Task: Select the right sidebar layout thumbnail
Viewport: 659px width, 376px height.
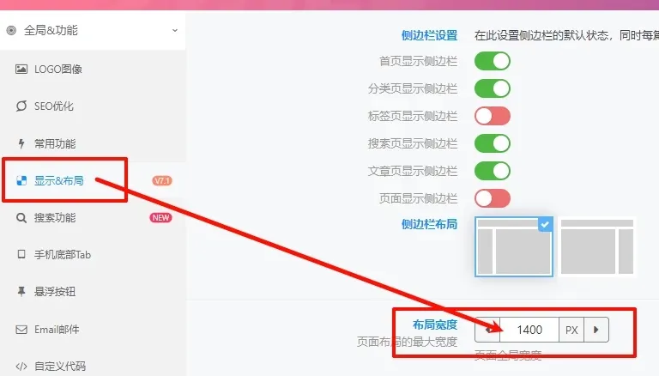Action: (597, 247)
